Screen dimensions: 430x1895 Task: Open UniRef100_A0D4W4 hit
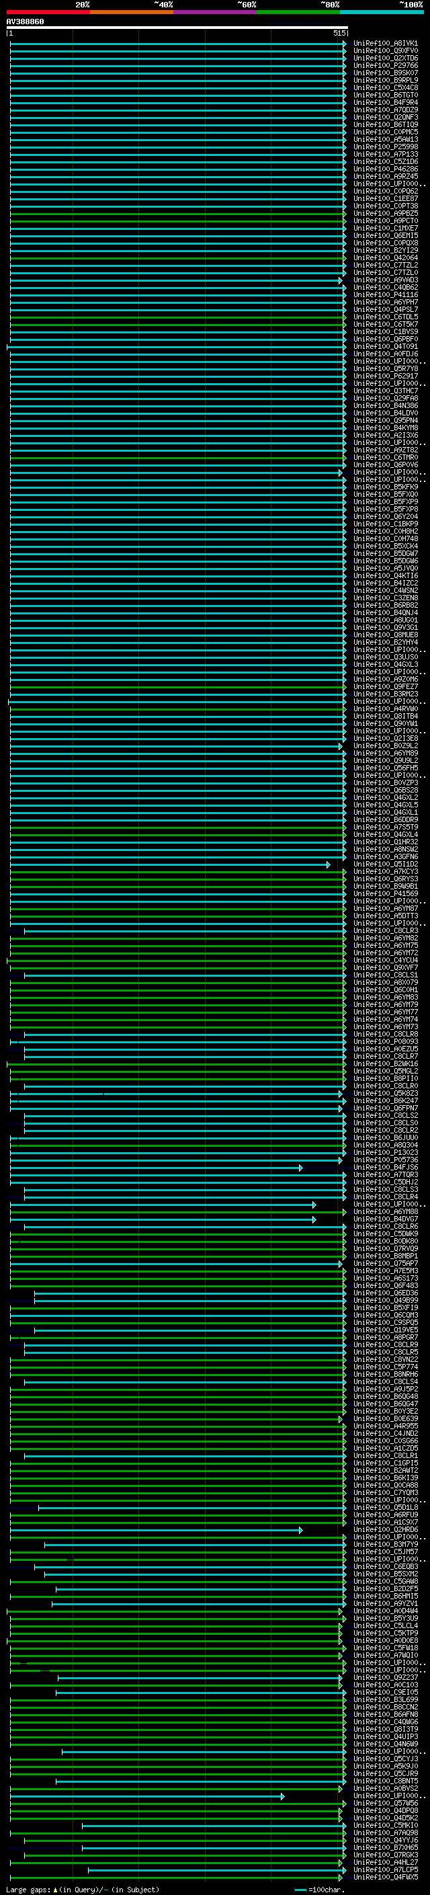[x=385, y=1611]
